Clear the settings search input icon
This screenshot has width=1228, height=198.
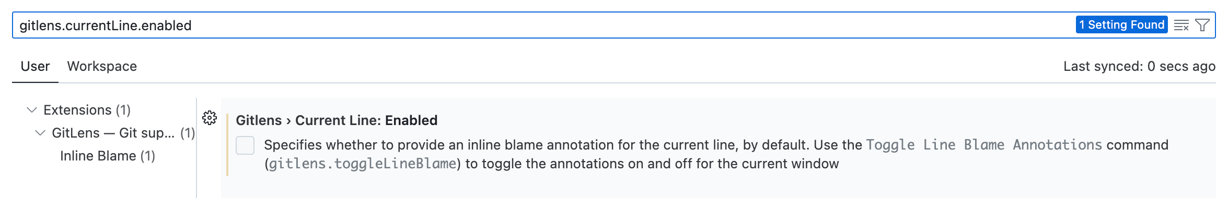(x=1181, y=25)
